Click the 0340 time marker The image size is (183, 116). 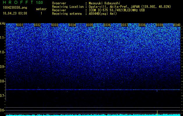point(177,25)
